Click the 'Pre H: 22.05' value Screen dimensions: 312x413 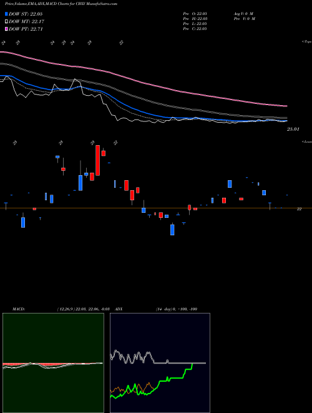click(x=195, y=19)
